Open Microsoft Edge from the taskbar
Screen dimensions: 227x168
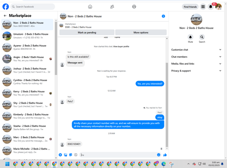[163, 164]
